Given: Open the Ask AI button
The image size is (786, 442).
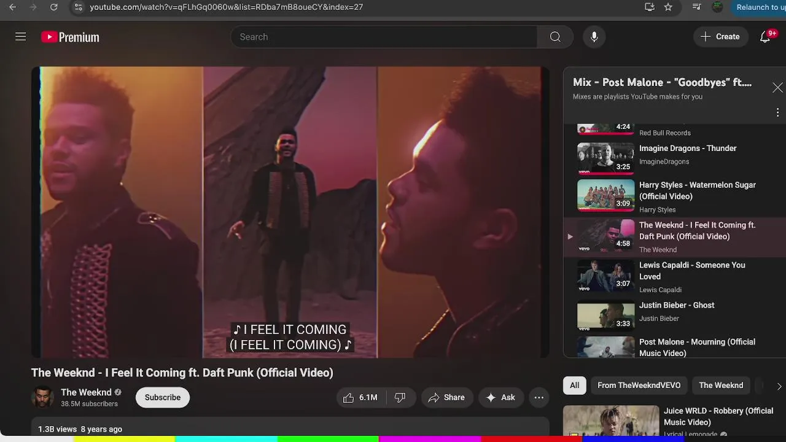Looking at the screenshot, I should (x=500, y=398).
